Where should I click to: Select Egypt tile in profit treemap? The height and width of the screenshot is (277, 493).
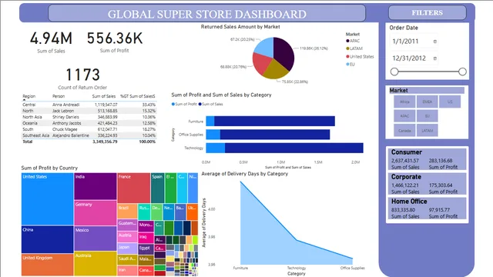pyautogui.click(x=146, y=249)
